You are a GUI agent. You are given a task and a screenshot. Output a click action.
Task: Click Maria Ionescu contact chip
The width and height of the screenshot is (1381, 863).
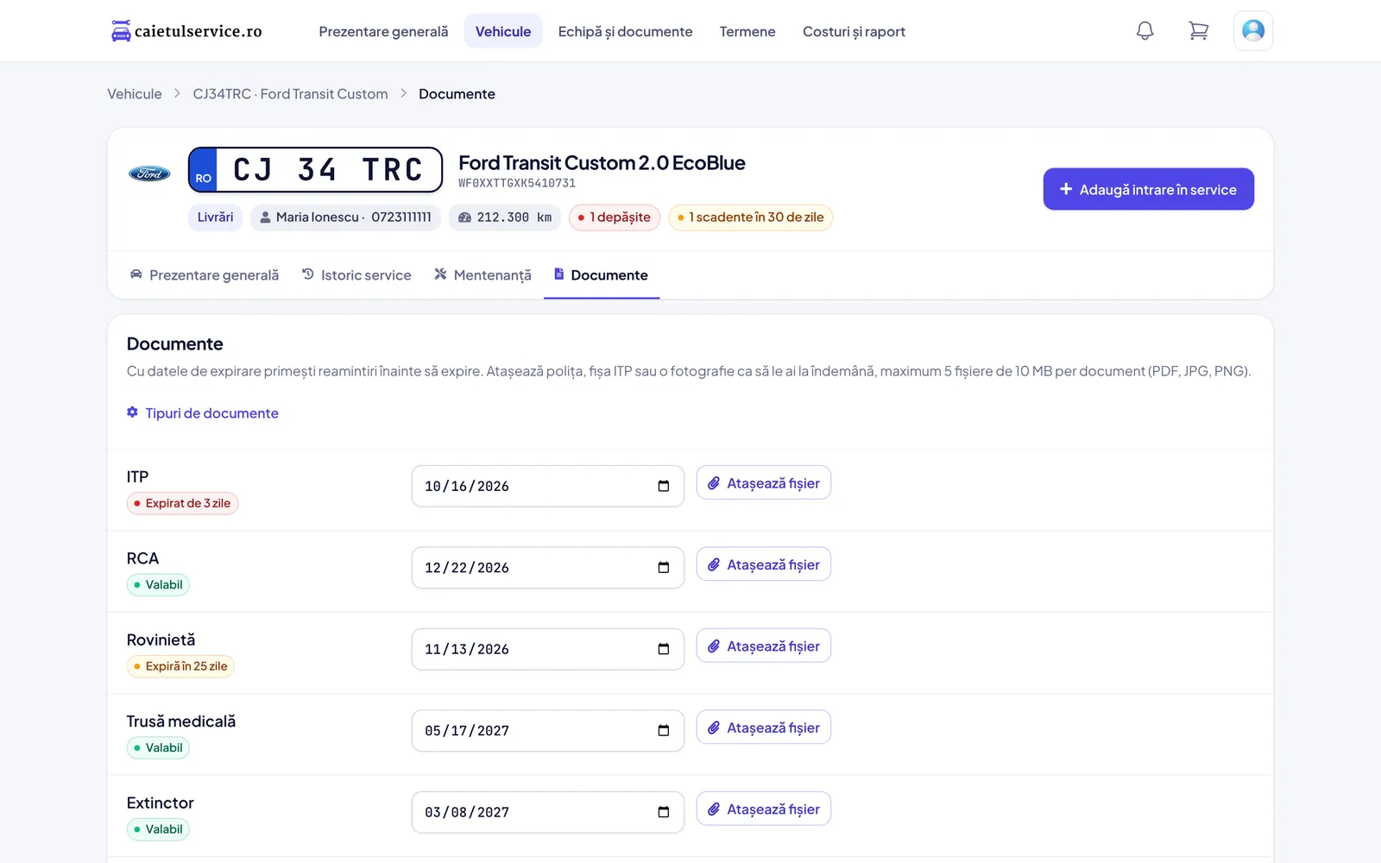[x=345, y=217]
